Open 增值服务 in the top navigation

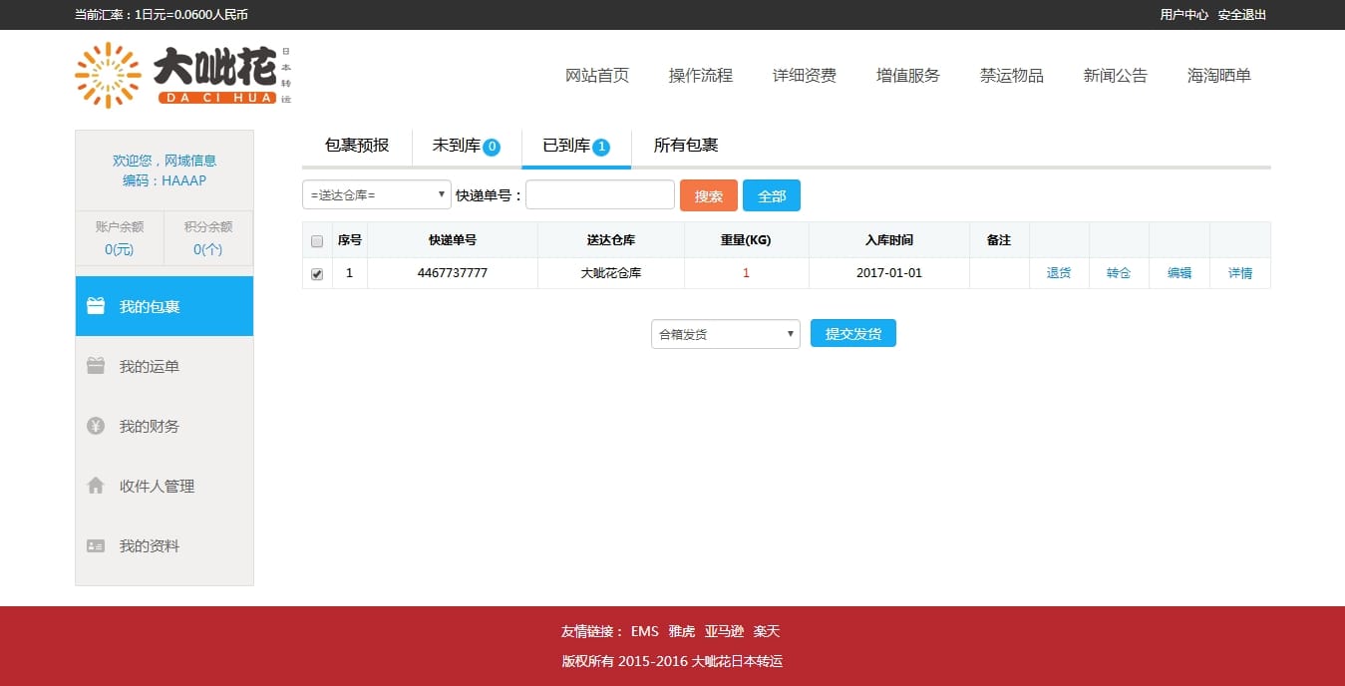pos(908,75)
